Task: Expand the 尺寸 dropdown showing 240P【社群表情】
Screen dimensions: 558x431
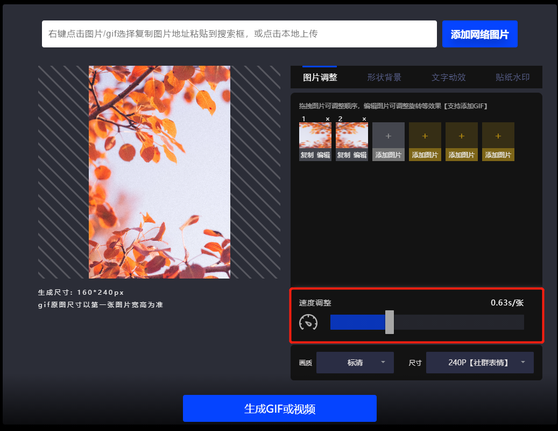Action: click(479, 362)
